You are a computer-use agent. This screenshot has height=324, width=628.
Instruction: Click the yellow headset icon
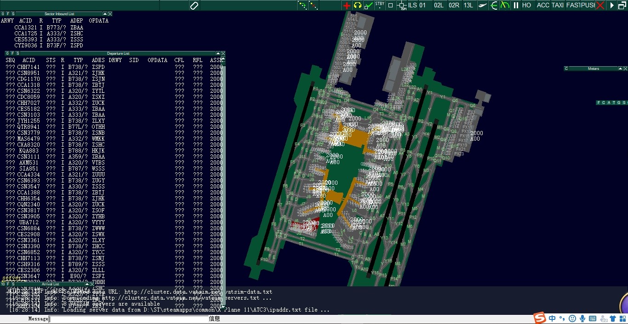(358, 6)
